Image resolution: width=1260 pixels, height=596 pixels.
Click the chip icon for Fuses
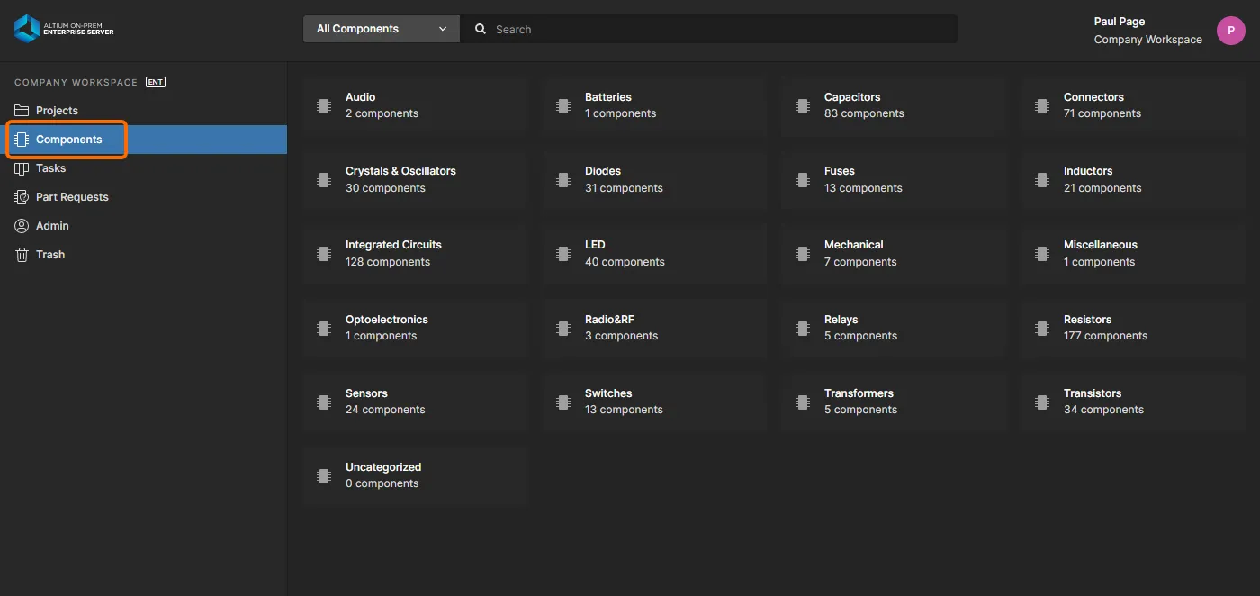click(803, 180)
